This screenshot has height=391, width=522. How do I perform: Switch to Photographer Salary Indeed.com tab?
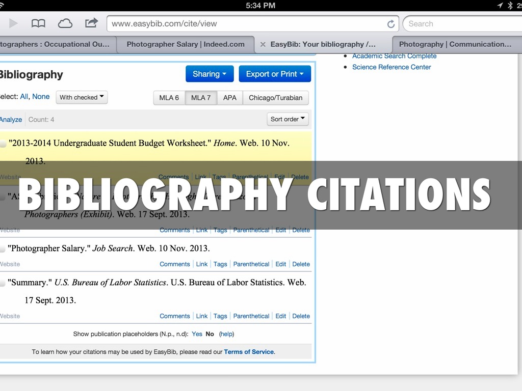pos(186,44)
